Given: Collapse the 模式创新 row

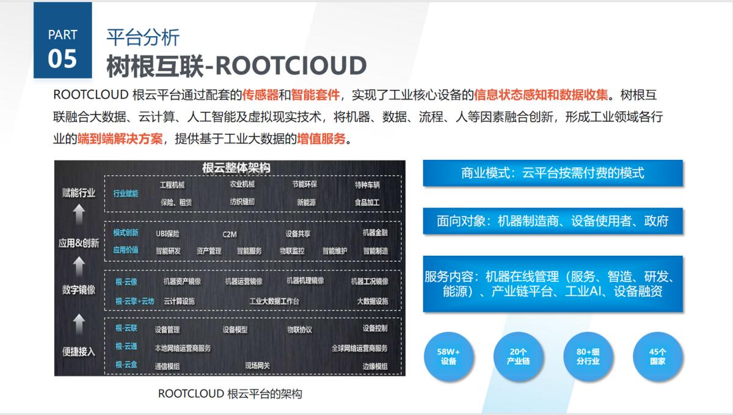Looking at the screenshot, I should 127,234.
